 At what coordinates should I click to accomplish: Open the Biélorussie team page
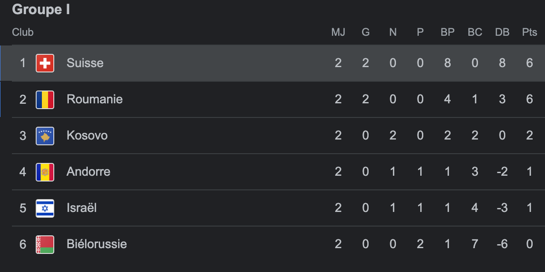click(x=97, y=244)
